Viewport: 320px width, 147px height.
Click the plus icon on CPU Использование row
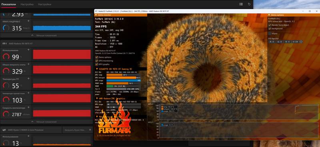click(x=28, y=136)
